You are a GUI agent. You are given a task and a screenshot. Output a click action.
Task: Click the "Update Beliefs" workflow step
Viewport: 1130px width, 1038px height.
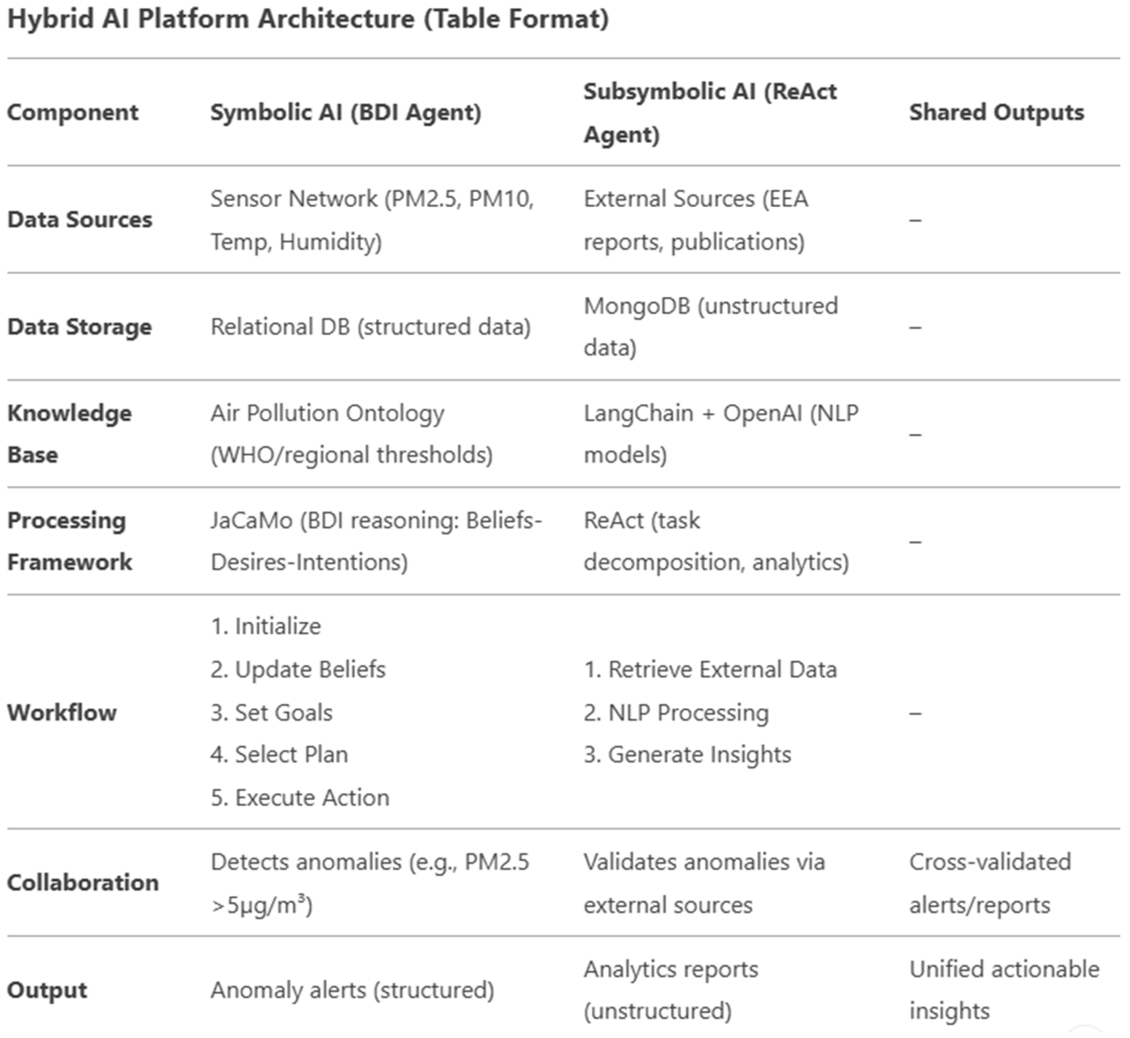click(310, 670)
